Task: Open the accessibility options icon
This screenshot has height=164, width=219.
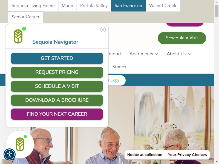Action: coord(10,154)
